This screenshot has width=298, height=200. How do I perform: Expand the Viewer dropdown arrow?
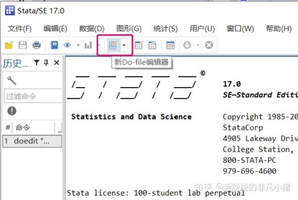(x=78, y=45)
